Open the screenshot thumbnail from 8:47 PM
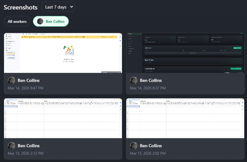This screenshot has height=162, width=247. point(63,53)
